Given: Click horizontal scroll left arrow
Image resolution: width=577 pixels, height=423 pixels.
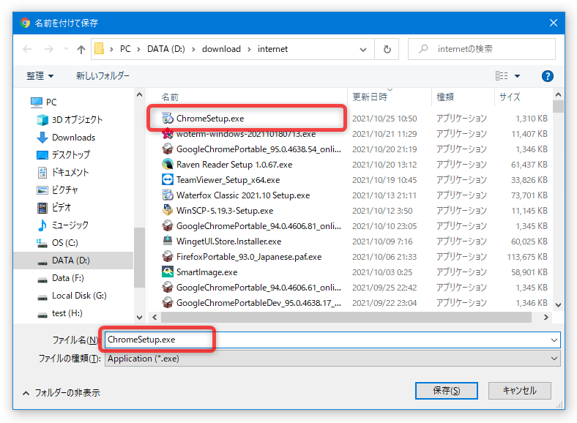Looking at the screenshot, I should [x=155, y=317].
